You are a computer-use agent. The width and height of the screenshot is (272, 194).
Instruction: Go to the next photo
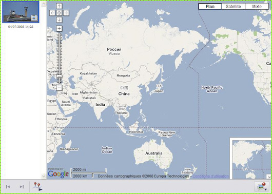click(x=22, y=187)
